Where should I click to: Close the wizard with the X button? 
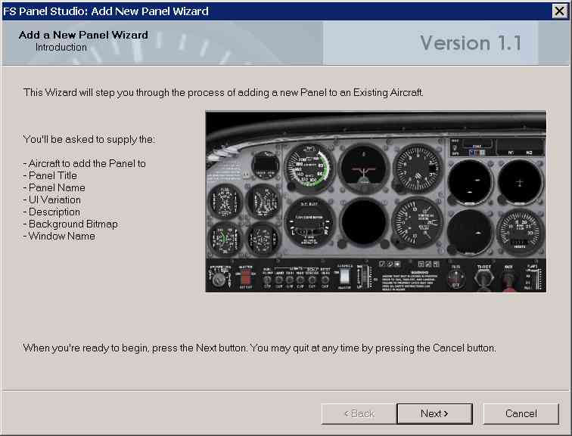tap(559, 11)
